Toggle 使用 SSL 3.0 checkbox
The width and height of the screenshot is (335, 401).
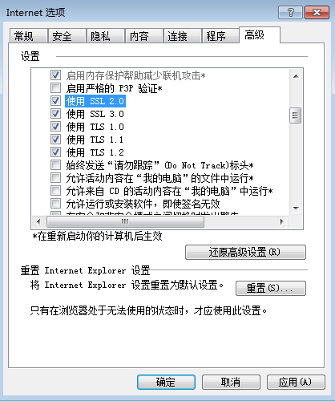click(x=55, y=114)
